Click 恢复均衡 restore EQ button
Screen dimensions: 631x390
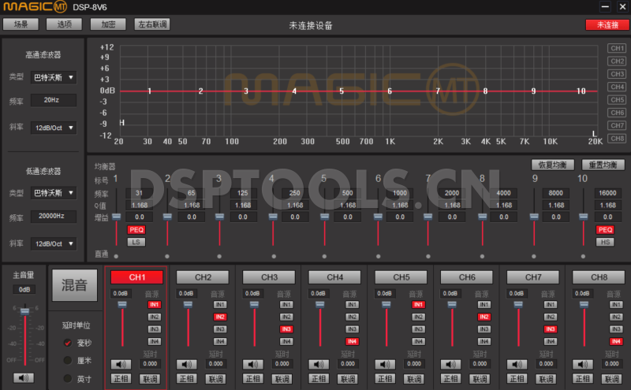click(553, 165)
